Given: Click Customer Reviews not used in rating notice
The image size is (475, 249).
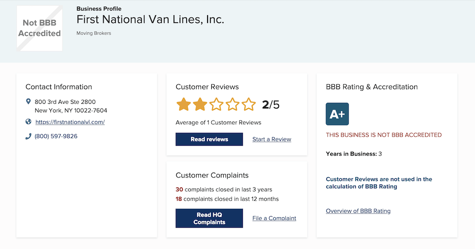Looking at the screenshot, I should 379,183.
